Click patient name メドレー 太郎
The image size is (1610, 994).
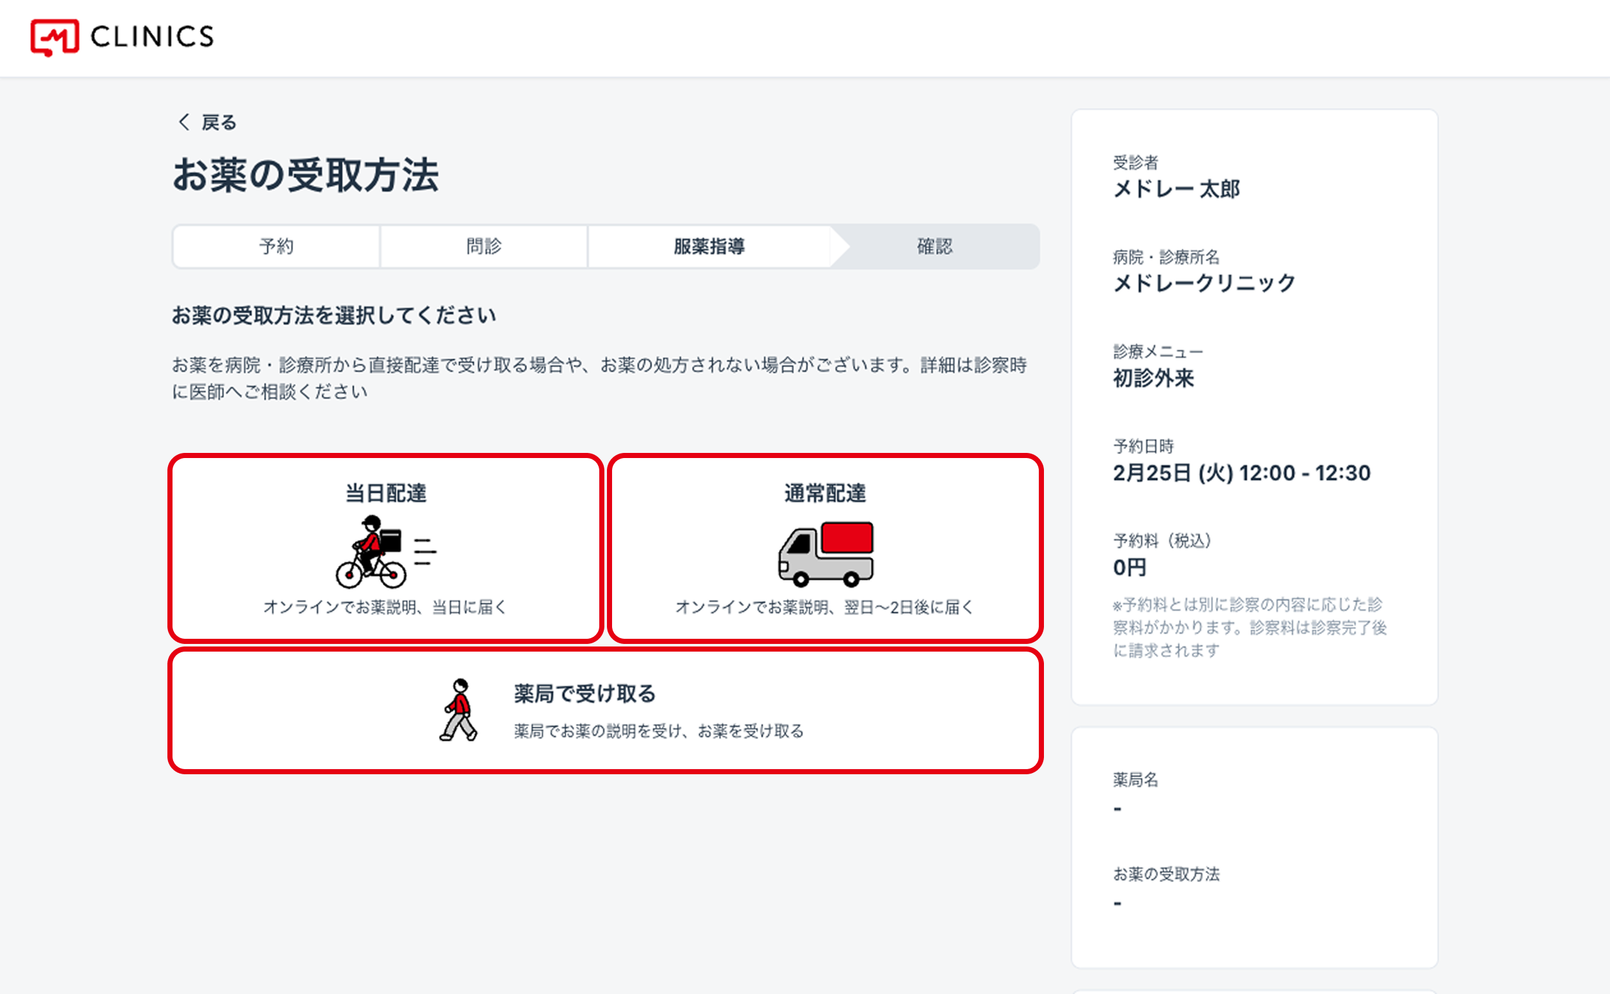point(1176,189)
